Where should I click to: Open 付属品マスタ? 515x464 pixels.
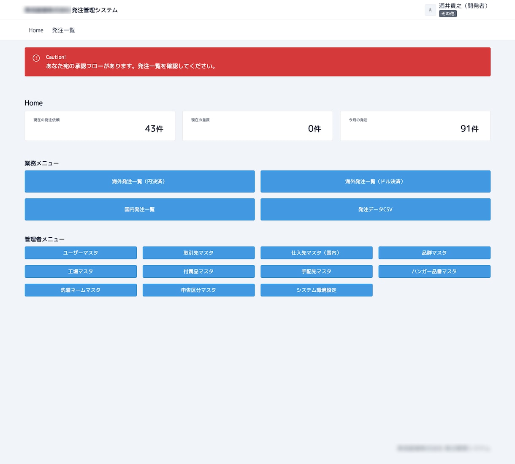pyautogui.click(x=198, y=271)
